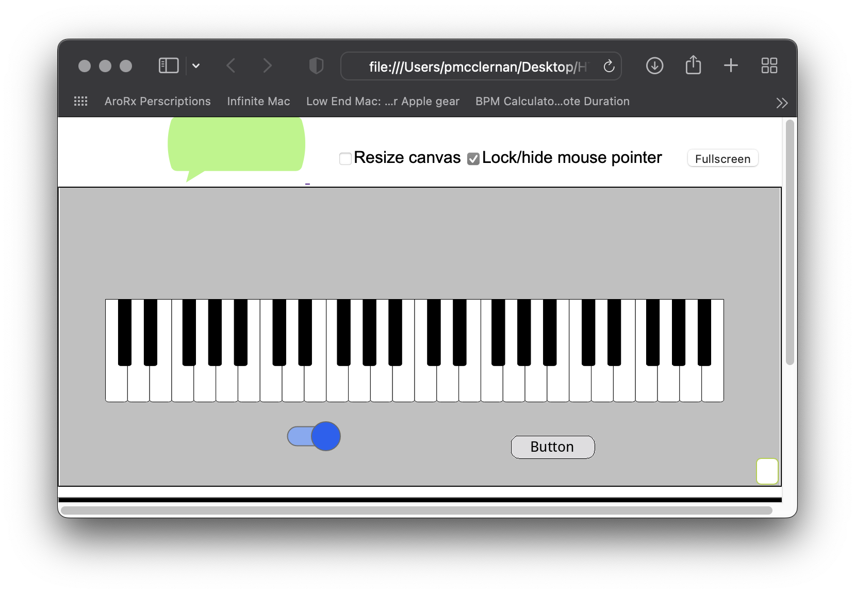
Task: Go back with the back arrow
Action: point(231,65)
